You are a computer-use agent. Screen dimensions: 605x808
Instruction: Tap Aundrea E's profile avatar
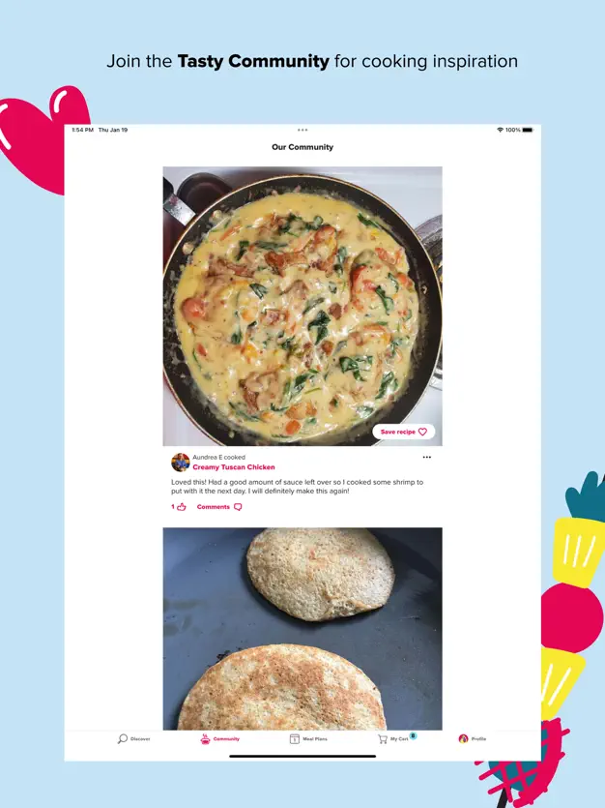pos(181,463)
